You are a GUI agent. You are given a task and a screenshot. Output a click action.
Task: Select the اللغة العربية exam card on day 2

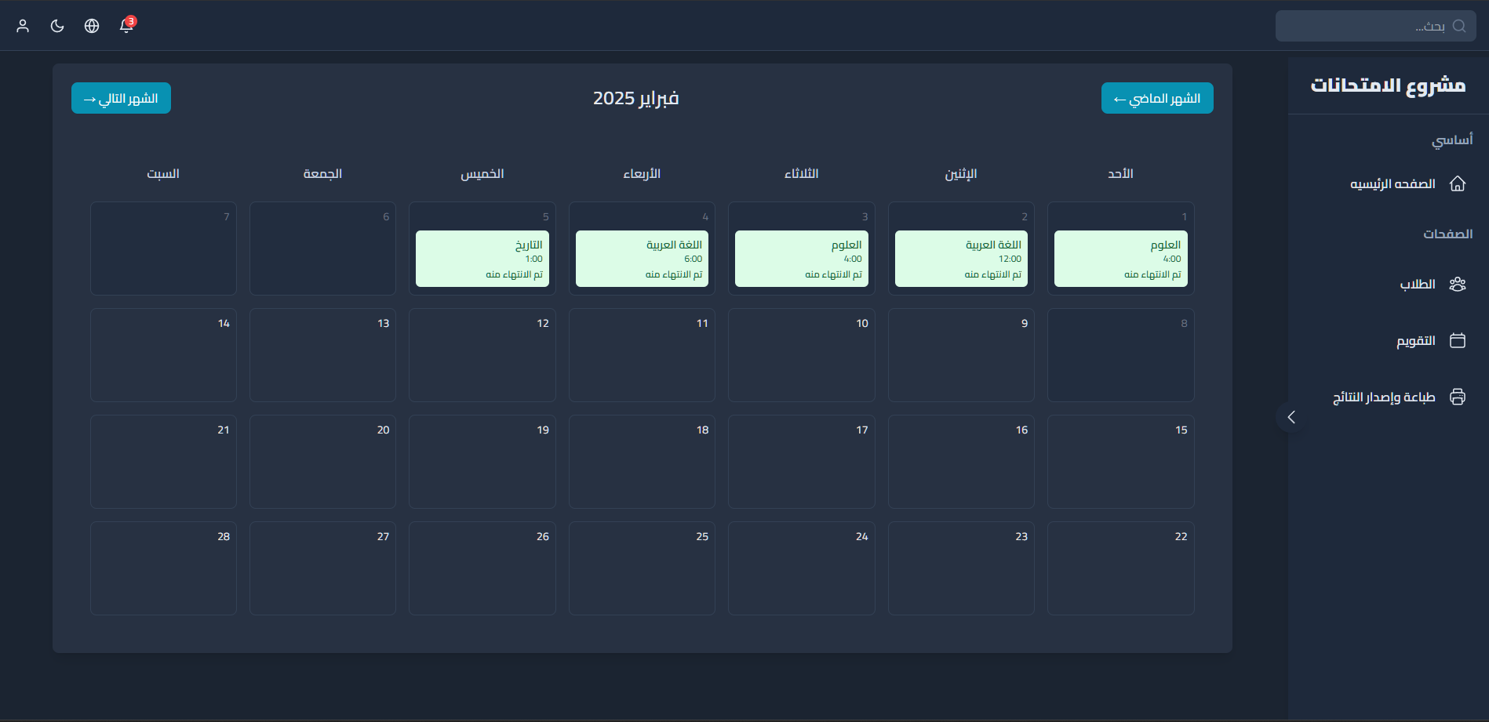(x=960, y=259)
